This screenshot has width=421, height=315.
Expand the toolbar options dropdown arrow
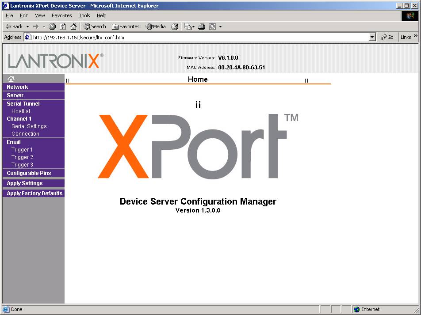coord(220,27)
